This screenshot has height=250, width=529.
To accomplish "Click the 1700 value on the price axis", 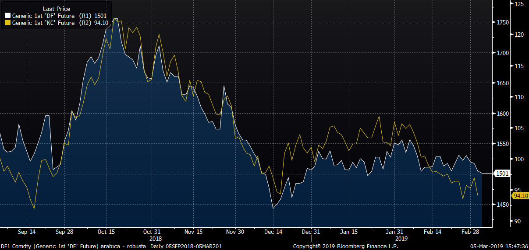I will (x=502, y=52).
